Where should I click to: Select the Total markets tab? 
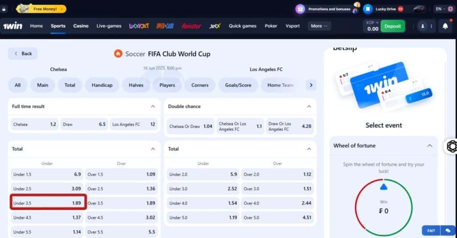coord(70,85)
